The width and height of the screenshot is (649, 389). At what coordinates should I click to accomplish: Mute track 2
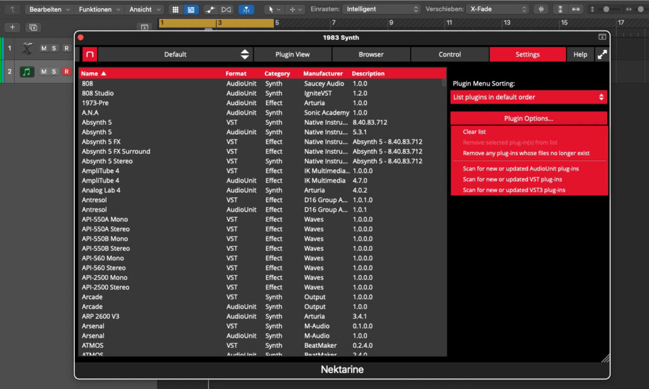[x=44, y=72]
